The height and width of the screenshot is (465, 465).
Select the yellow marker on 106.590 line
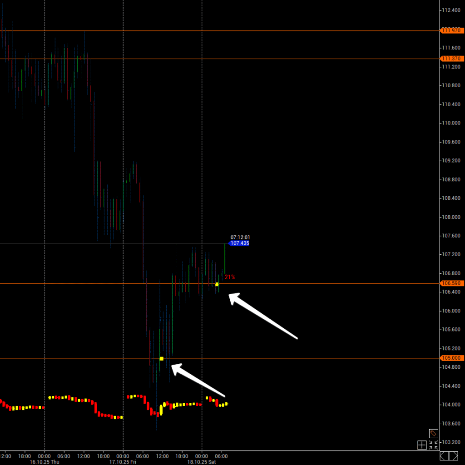coord(217,284)
